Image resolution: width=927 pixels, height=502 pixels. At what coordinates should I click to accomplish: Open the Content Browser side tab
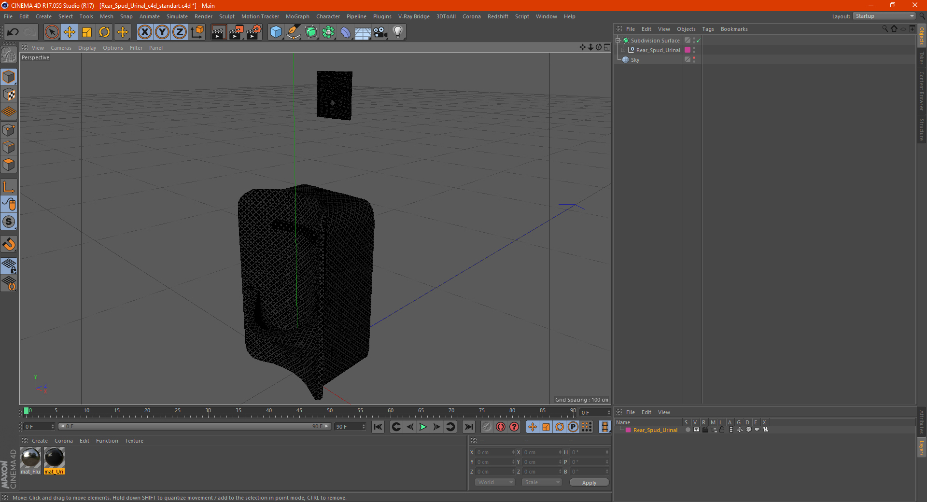[922, 90]
